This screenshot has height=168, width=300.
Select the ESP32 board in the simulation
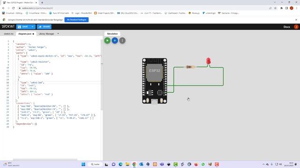click(x=155, y=81)
